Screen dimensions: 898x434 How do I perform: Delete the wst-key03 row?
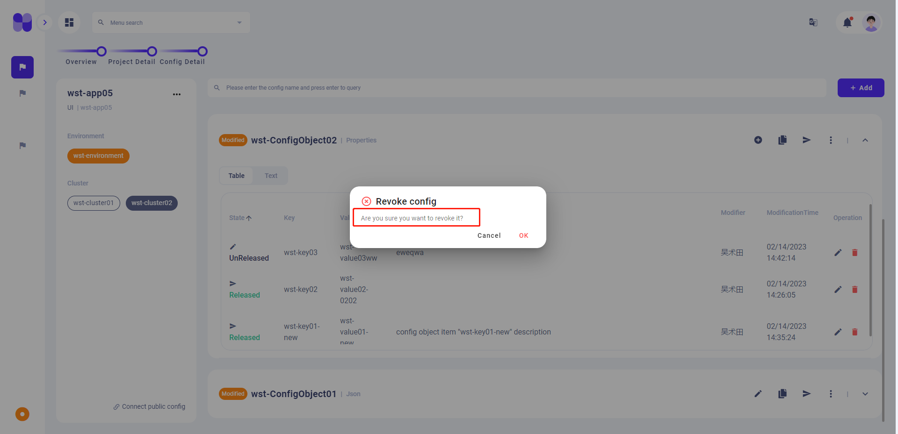855,253
